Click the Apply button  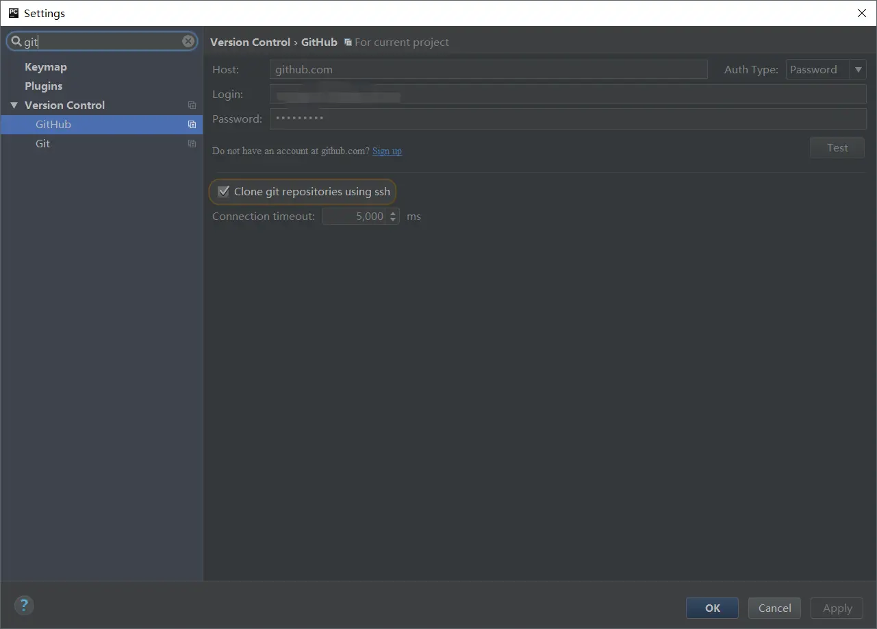coord(837,608)
